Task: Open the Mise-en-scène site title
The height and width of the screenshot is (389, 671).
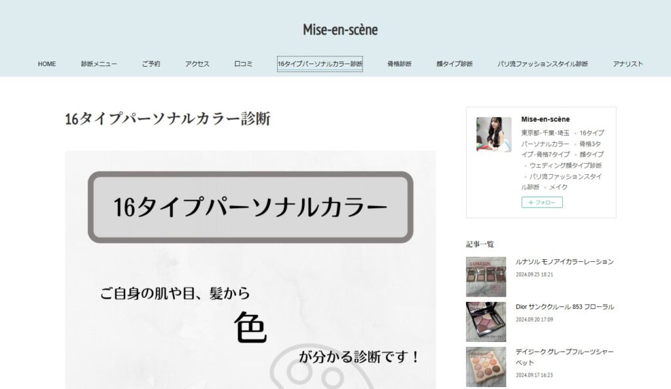Action: pos(340,29)
